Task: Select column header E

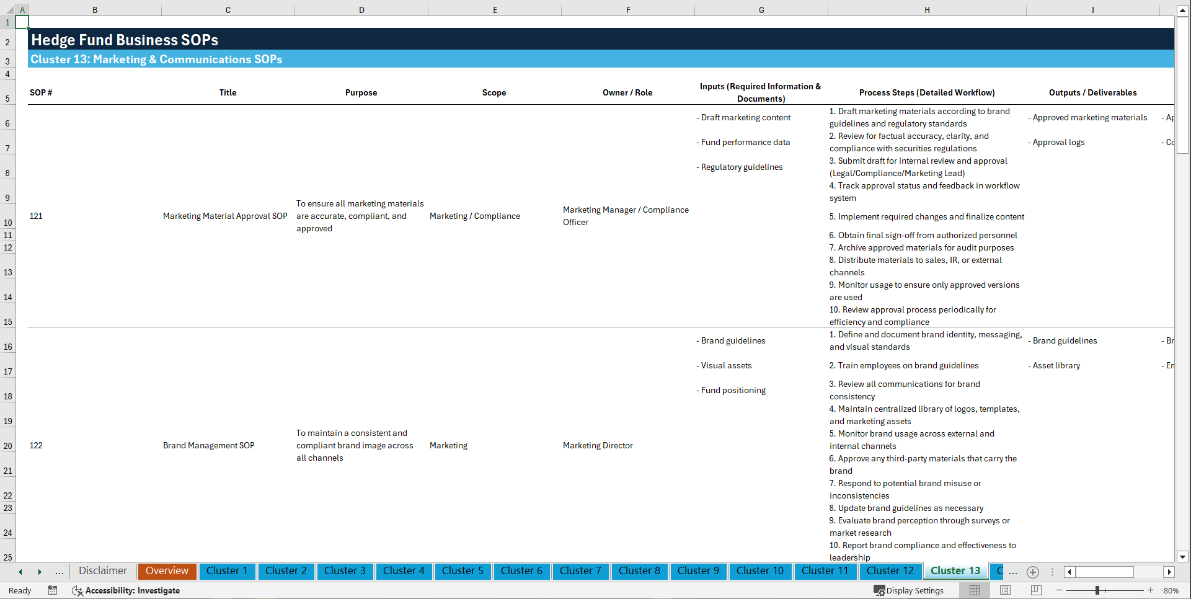Action: click(495, 10)
